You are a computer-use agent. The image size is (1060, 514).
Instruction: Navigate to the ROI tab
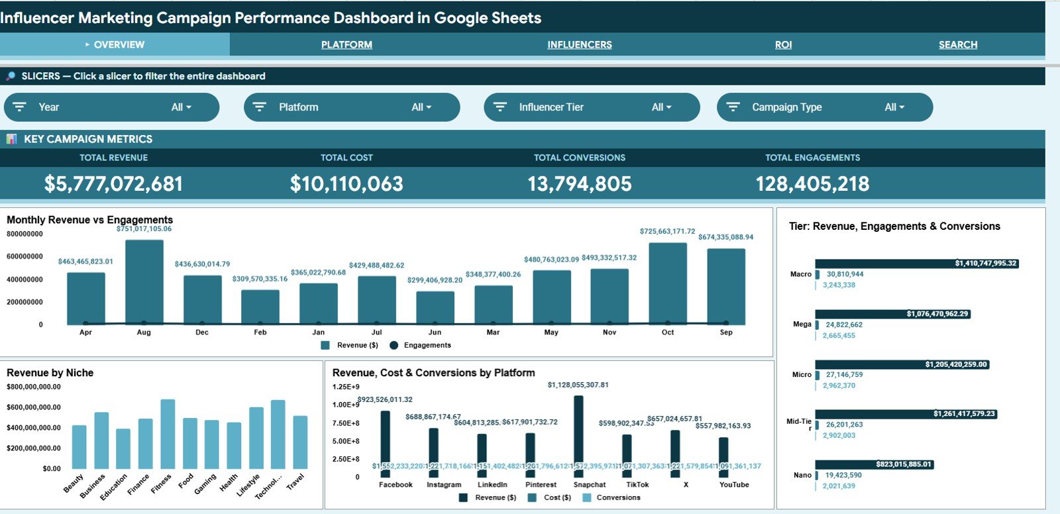[783, 44]
